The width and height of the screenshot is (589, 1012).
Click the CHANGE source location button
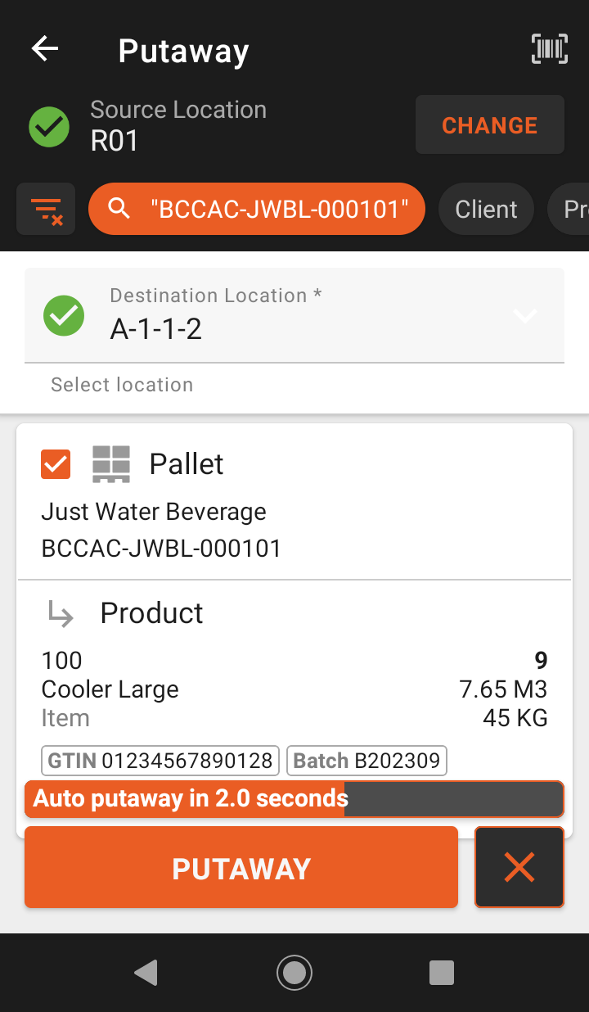click(490, 125)
